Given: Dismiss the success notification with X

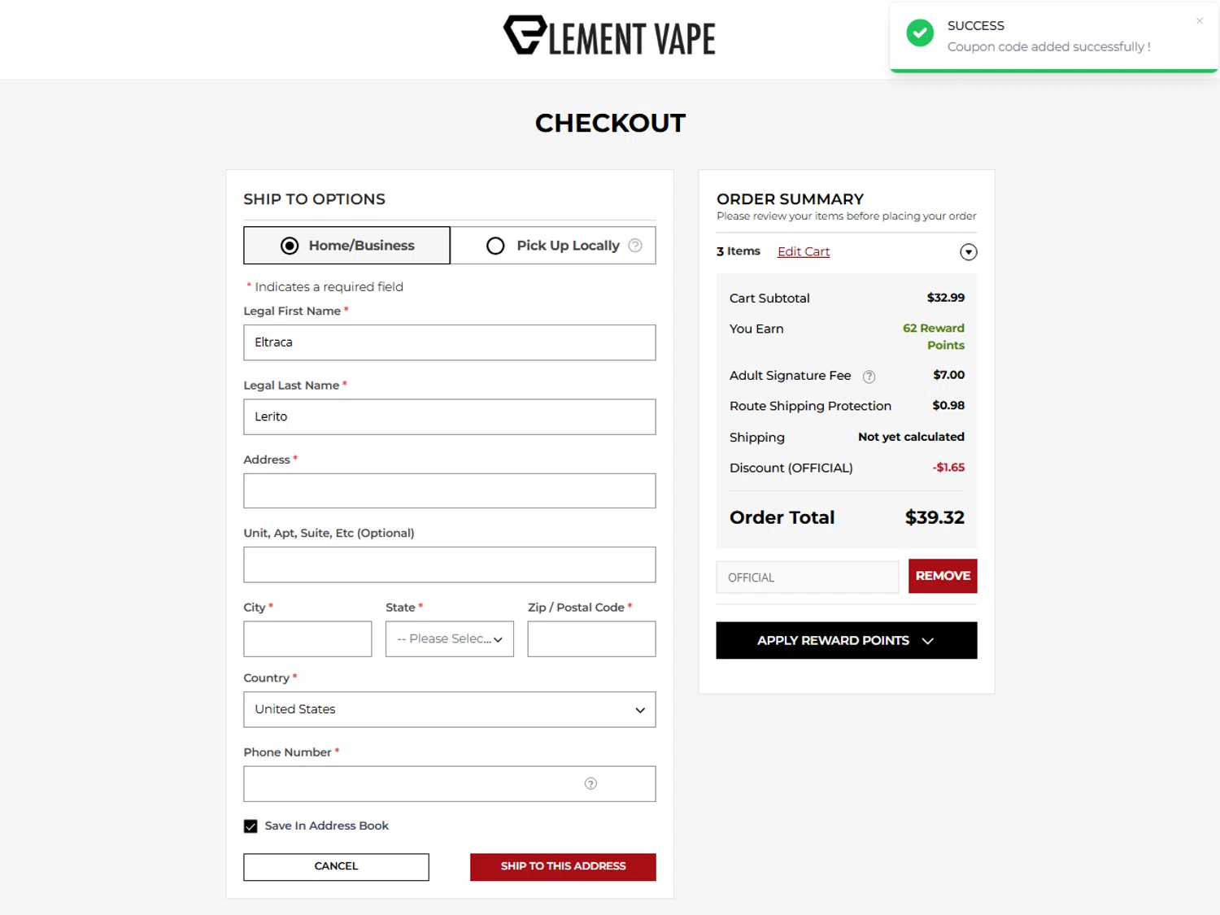Looking at the screenshot, I should click(1199, 21).
